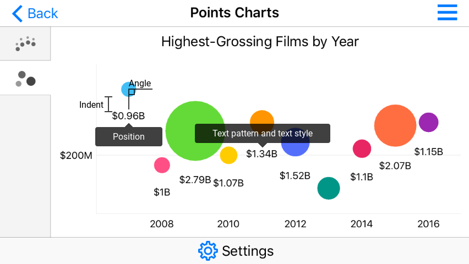This screenshot has width=469, height=264.
Task: Open Settings via the gear icon
Action: click(x=208, y=251)
